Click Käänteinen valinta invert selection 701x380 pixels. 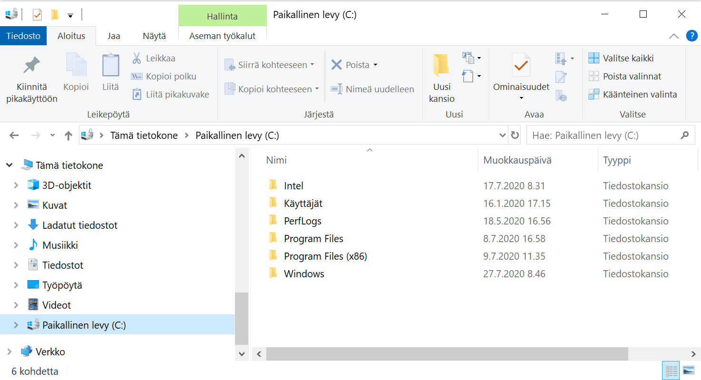point(633,95)
